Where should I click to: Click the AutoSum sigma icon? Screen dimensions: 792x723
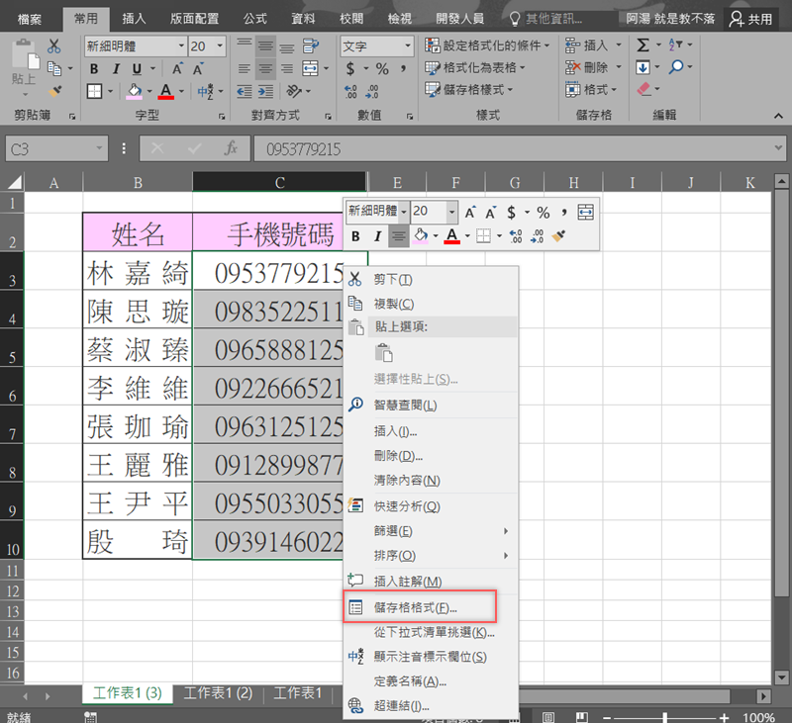[x=643, y=45]
